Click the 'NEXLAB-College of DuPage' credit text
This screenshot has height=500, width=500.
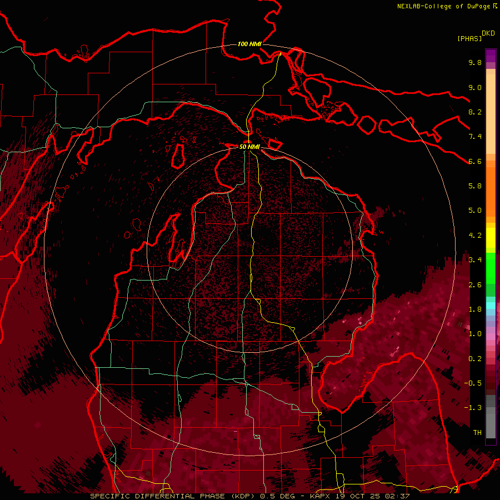443,6
